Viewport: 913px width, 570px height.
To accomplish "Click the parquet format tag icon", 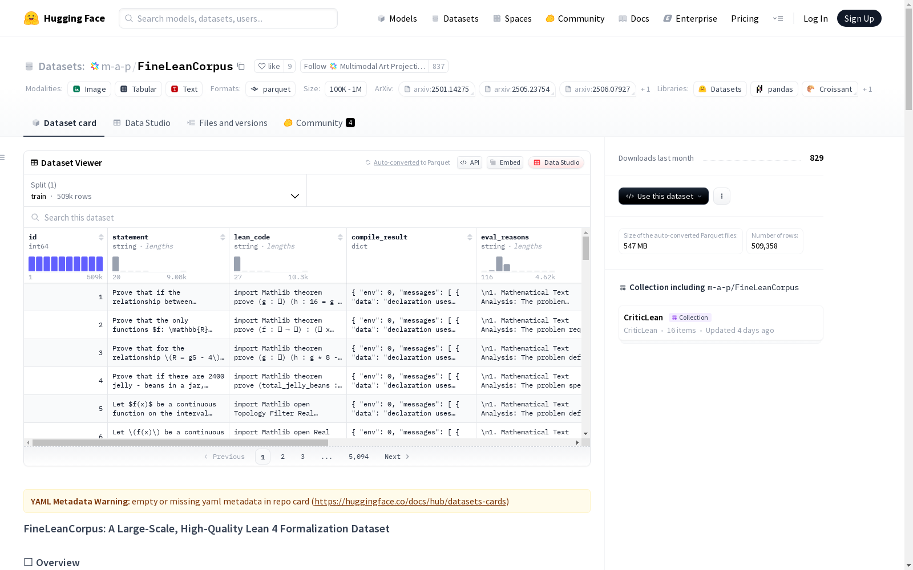I will coord(254,89).
